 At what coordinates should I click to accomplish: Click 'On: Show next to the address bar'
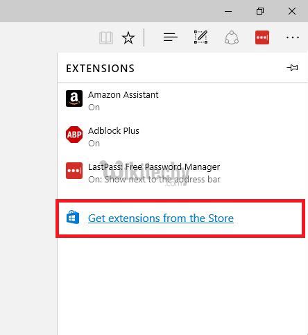click(x=154, y=180)
